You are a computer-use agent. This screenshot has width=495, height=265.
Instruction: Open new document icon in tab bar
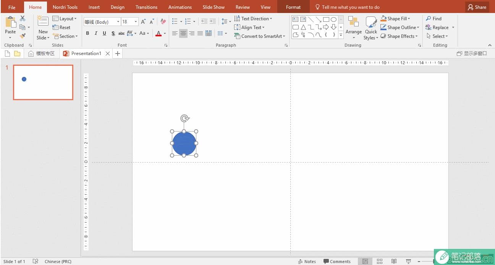pyautogui.click(x=7, y=54)
